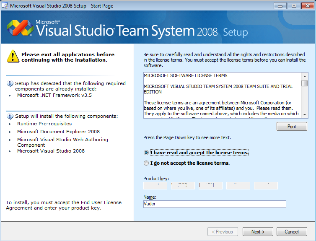Click 'Please exit all applications' warning text
Screen dimensions: 316x241
coord(68,57)
